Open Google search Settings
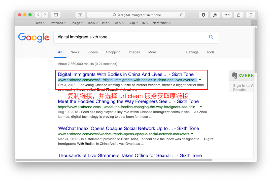272x181 pixels. (x=192, y=52)
